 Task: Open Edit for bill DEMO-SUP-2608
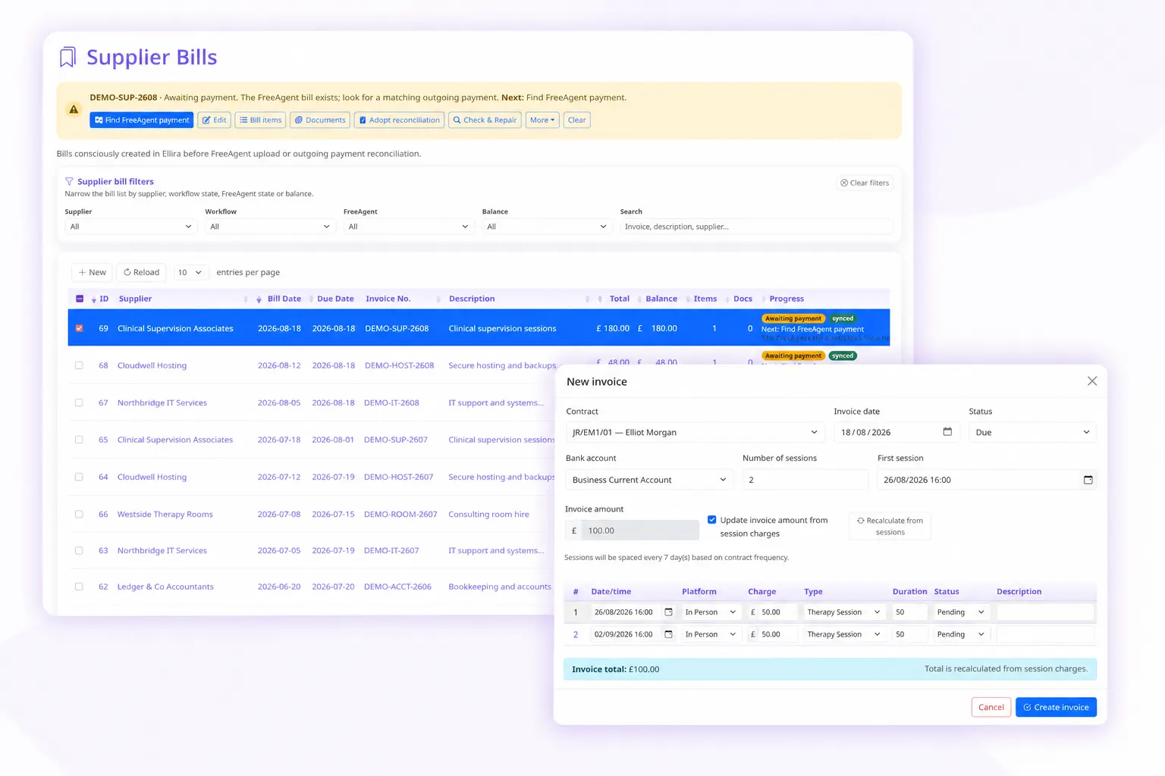214,120
